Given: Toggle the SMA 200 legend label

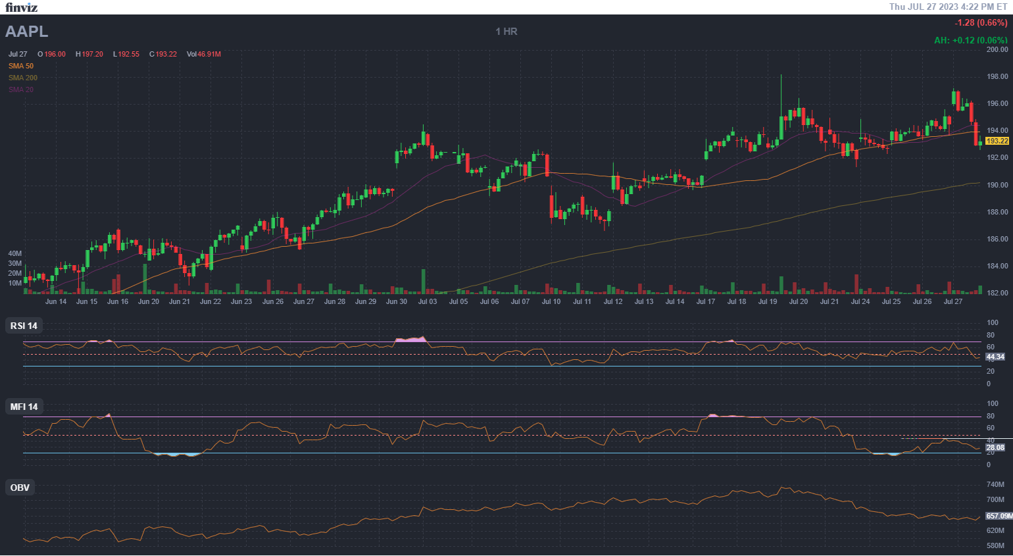Looking at the screenshot, I should click(x=23, y=78).
